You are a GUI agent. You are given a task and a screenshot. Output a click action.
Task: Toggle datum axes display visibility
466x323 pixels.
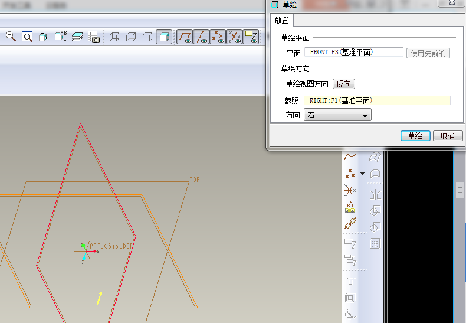click(202, 37)
